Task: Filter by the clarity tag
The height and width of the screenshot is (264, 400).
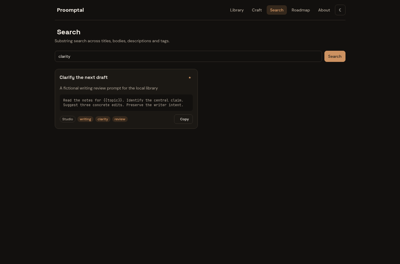Action: click(103, 119)
